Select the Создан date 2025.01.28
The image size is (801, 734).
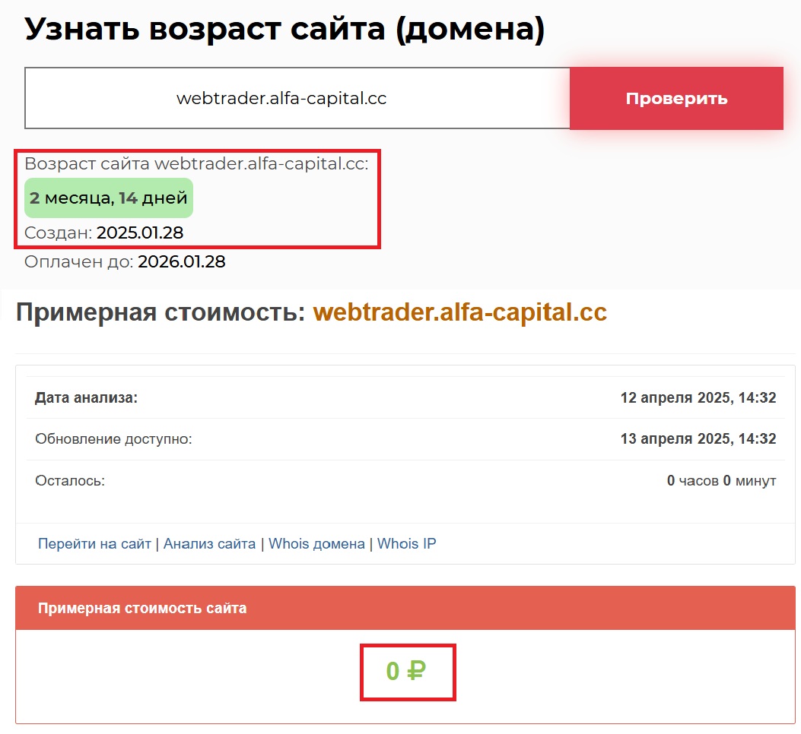pos(140,233)
